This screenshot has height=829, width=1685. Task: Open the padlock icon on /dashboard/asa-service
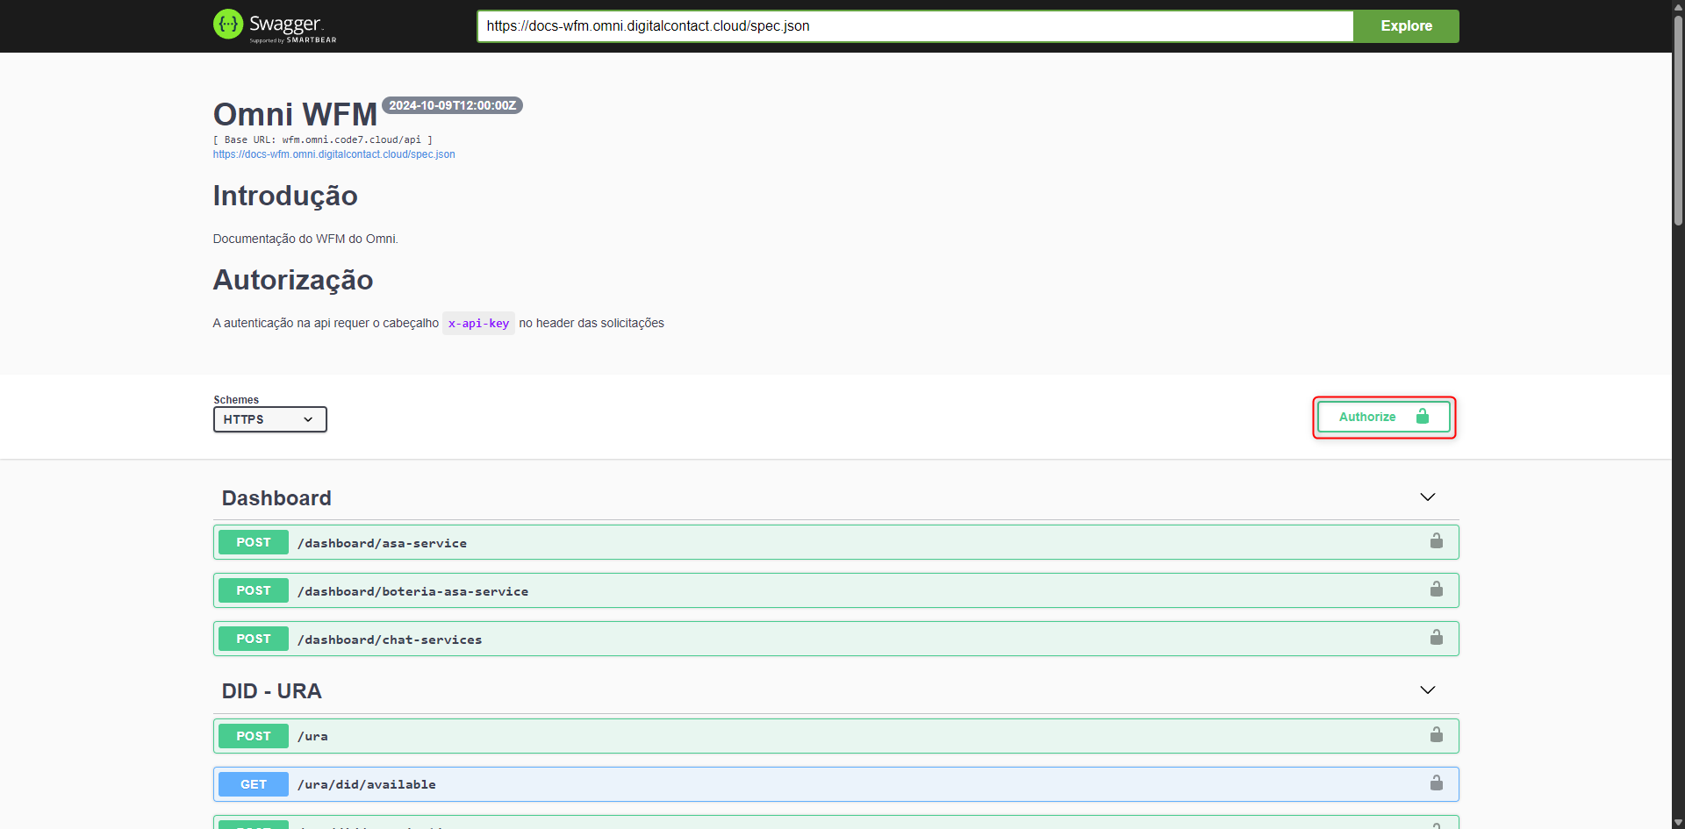coord(1436,541)
